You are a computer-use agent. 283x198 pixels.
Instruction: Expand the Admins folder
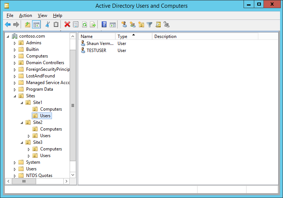tap(15, 43)
